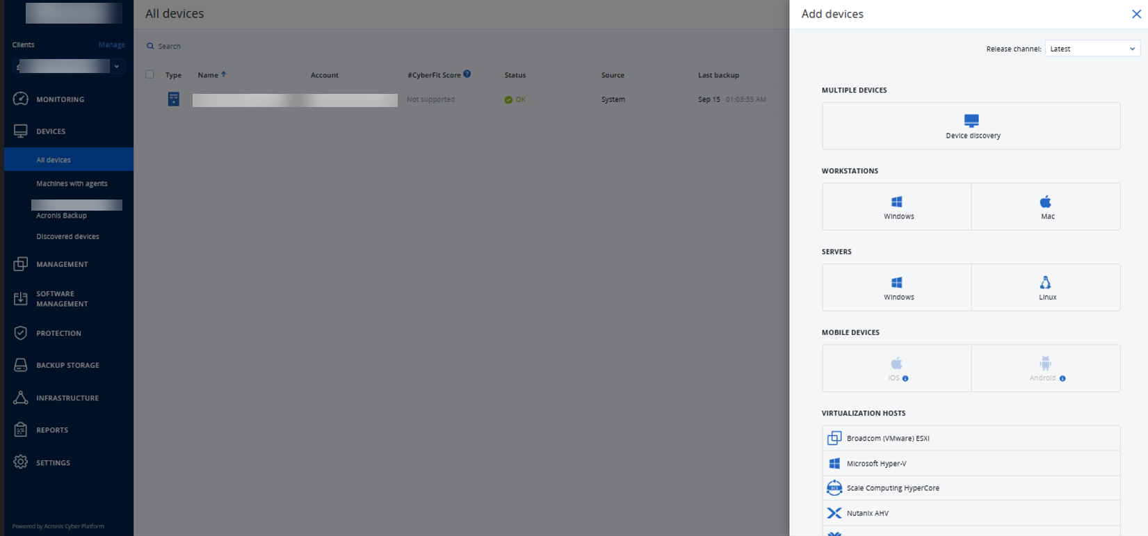Click the device Search field
The width and height of the screenshot is (1148, 536).
point(169,46)
